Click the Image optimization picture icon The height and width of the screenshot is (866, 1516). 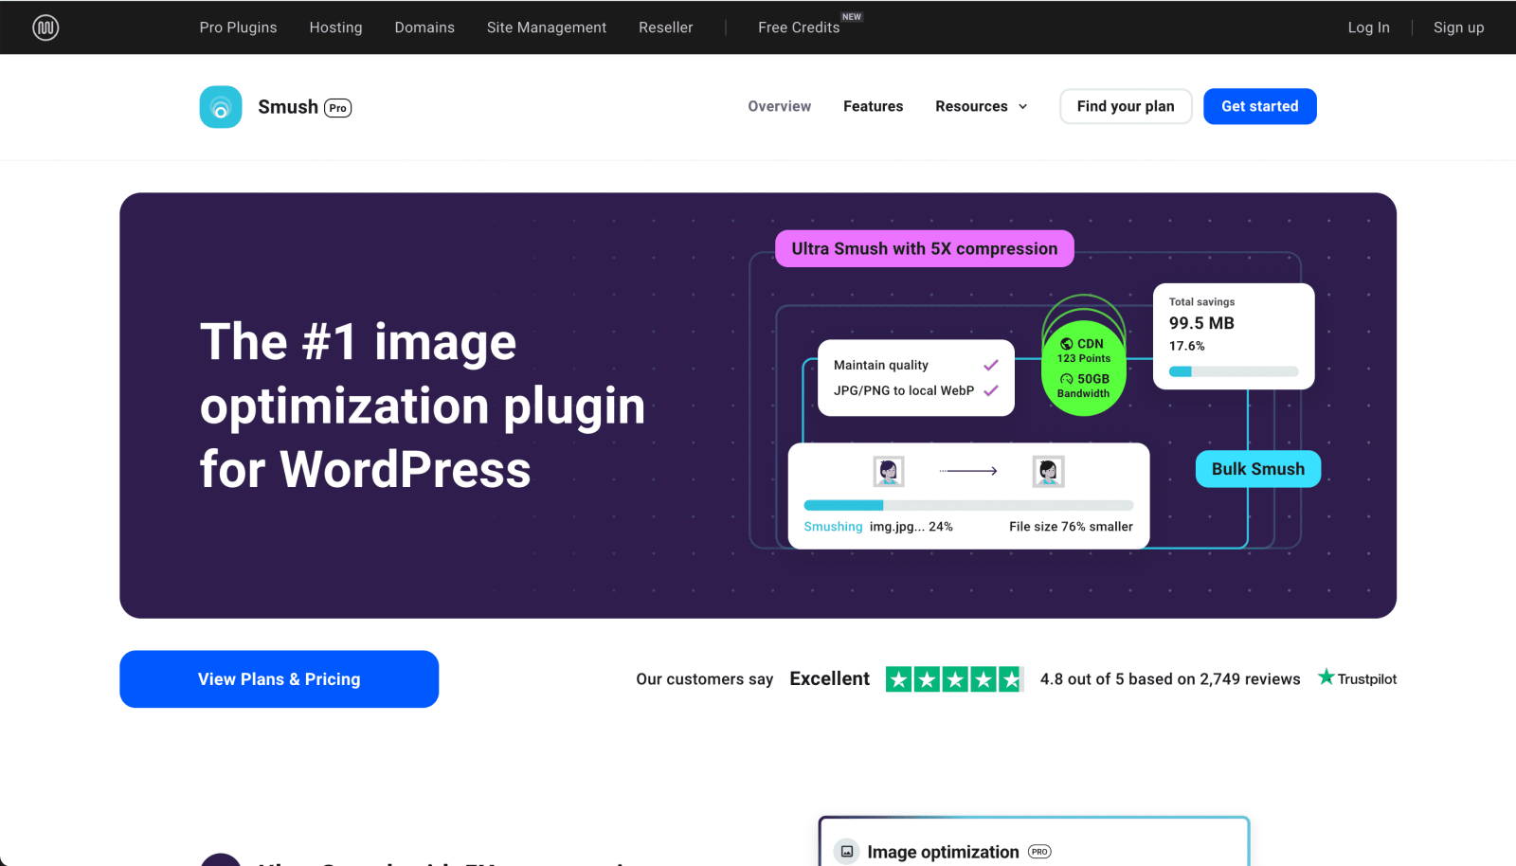(847, 852)
